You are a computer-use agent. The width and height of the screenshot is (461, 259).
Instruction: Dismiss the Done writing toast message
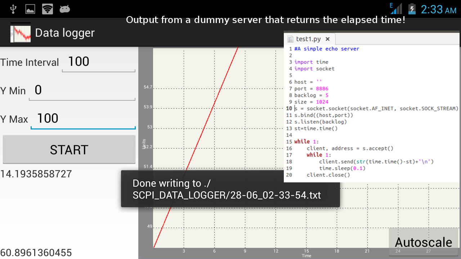230,189
